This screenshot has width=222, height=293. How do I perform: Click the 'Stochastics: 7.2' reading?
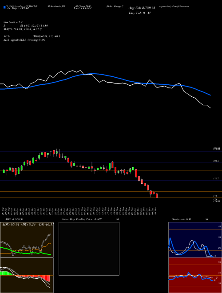13,22
